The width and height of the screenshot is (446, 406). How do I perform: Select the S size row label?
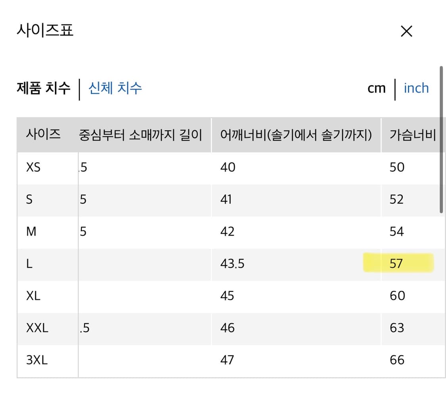click(x=29, y=200)
